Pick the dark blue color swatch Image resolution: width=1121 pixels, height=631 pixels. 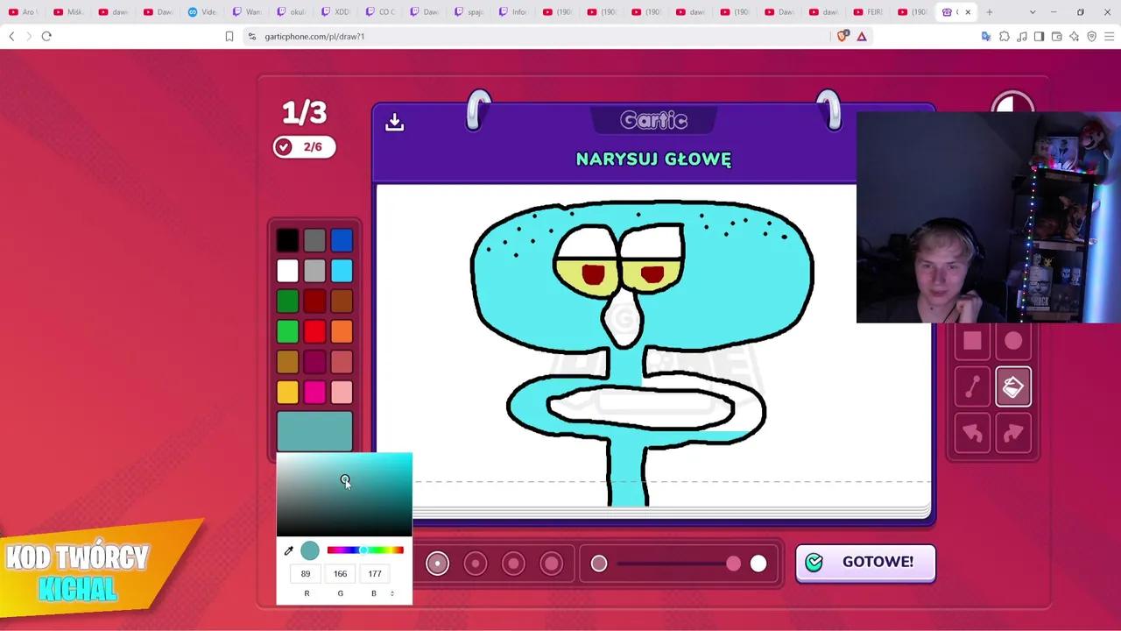[x=342, y=241]
